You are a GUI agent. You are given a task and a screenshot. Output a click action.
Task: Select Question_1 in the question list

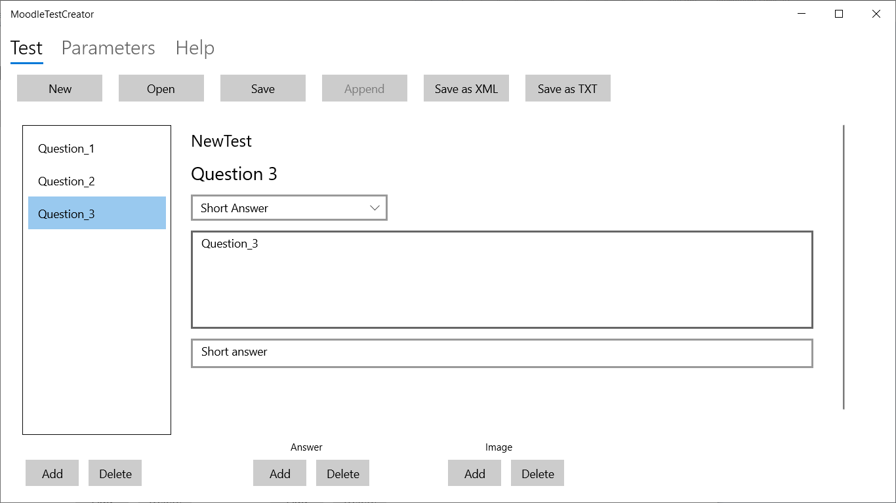click(66, 149)
